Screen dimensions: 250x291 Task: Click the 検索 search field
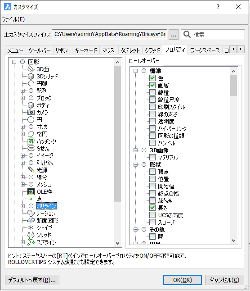tap(213, 34)
